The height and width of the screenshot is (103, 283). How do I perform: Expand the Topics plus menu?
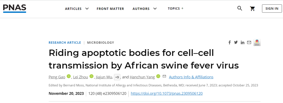[x=176, y=8]
